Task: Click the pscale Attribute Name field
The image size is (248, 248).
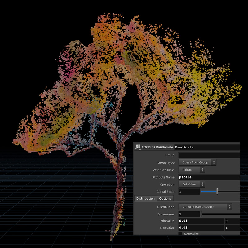Action: coord(209,177)
